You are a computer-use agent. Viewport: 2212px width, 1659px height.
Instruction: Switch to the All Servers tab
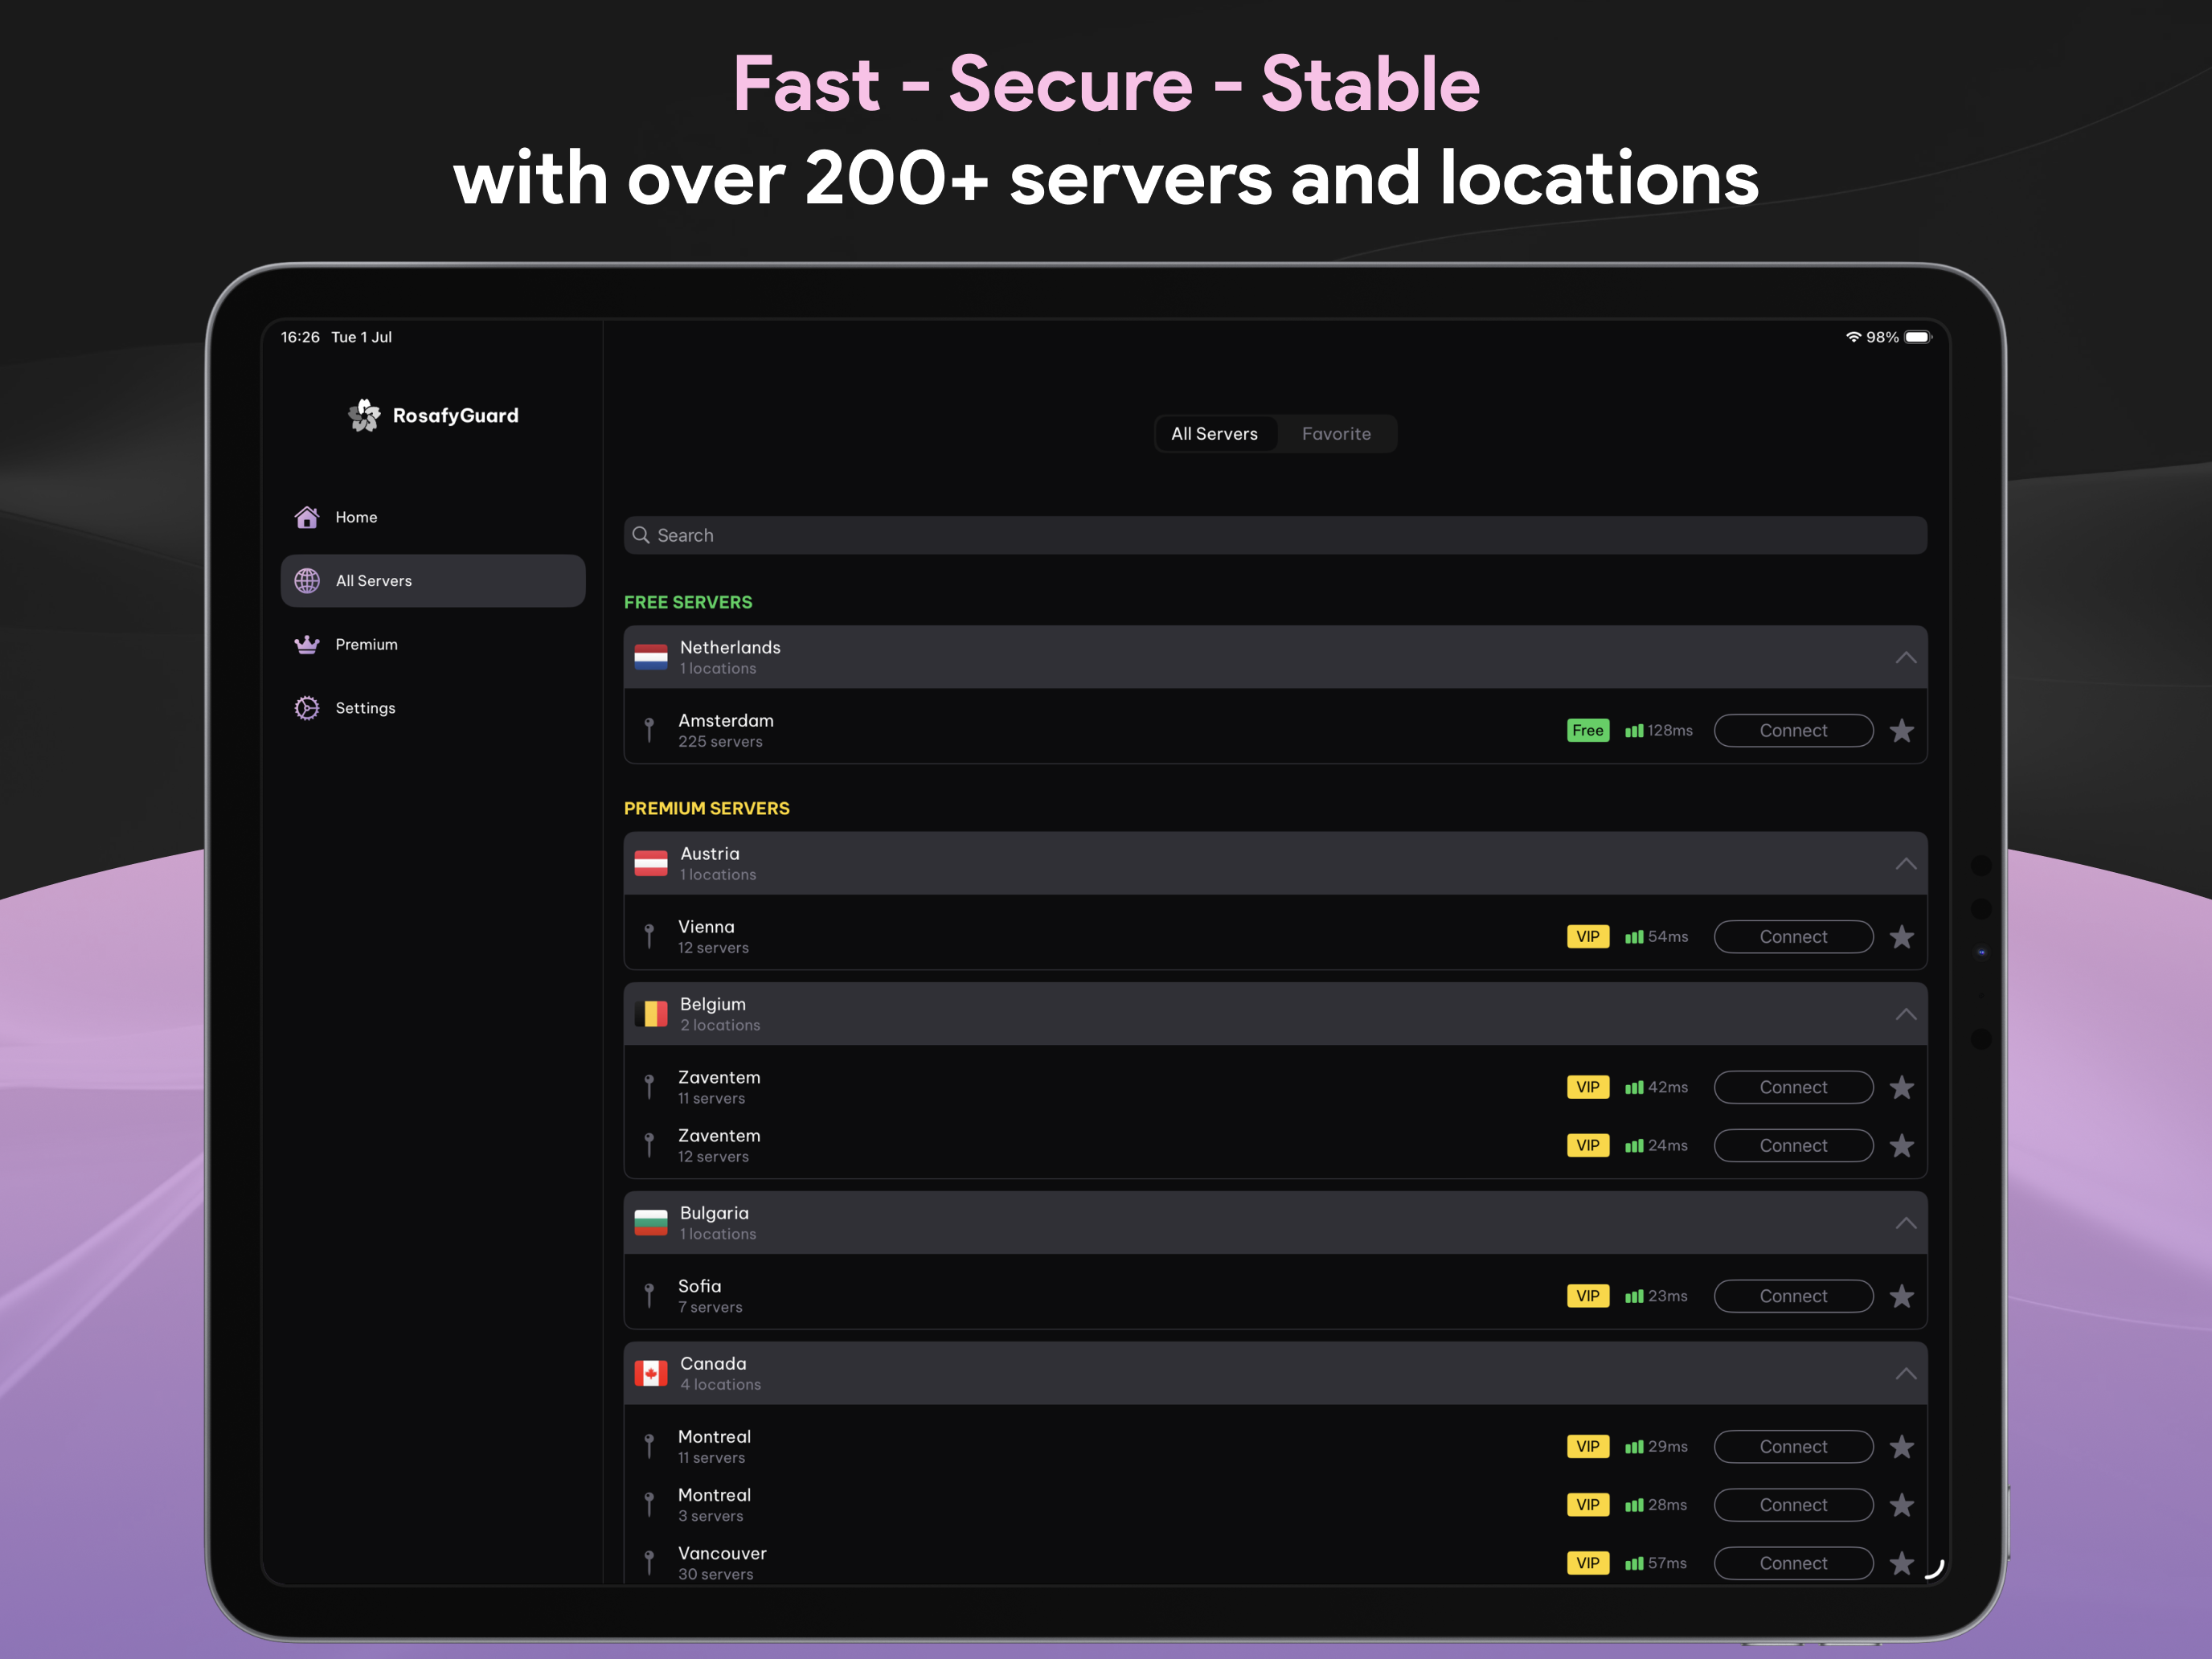(1214, 434)
